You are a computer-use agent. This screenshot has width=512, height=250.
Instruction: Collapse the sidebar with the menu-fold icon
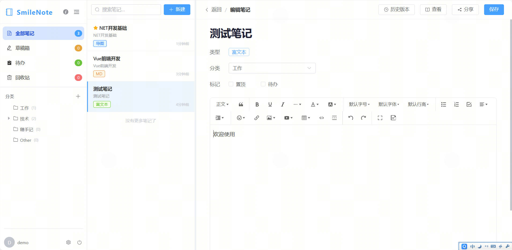77,12
